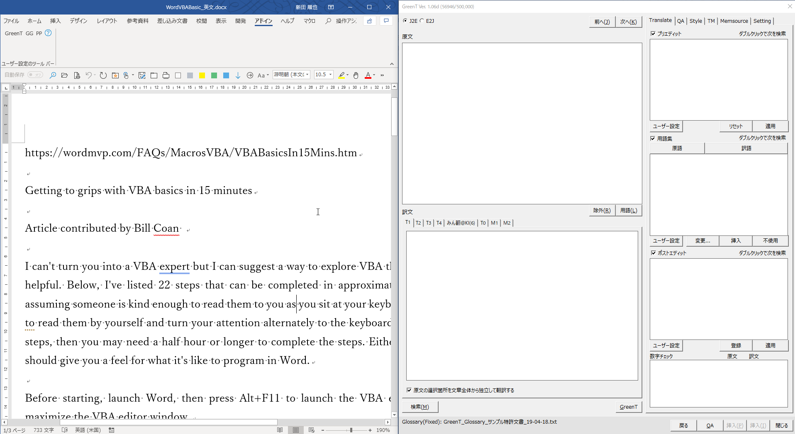Image resolution: width=795 pixels, height=434 pixels.
Task: Open the font name dropdown 游明朝
Action: (307, 75)
